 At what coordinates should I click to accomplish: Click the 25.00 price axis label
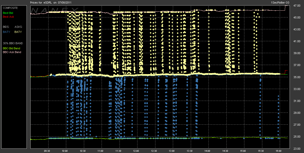point(297,137)
